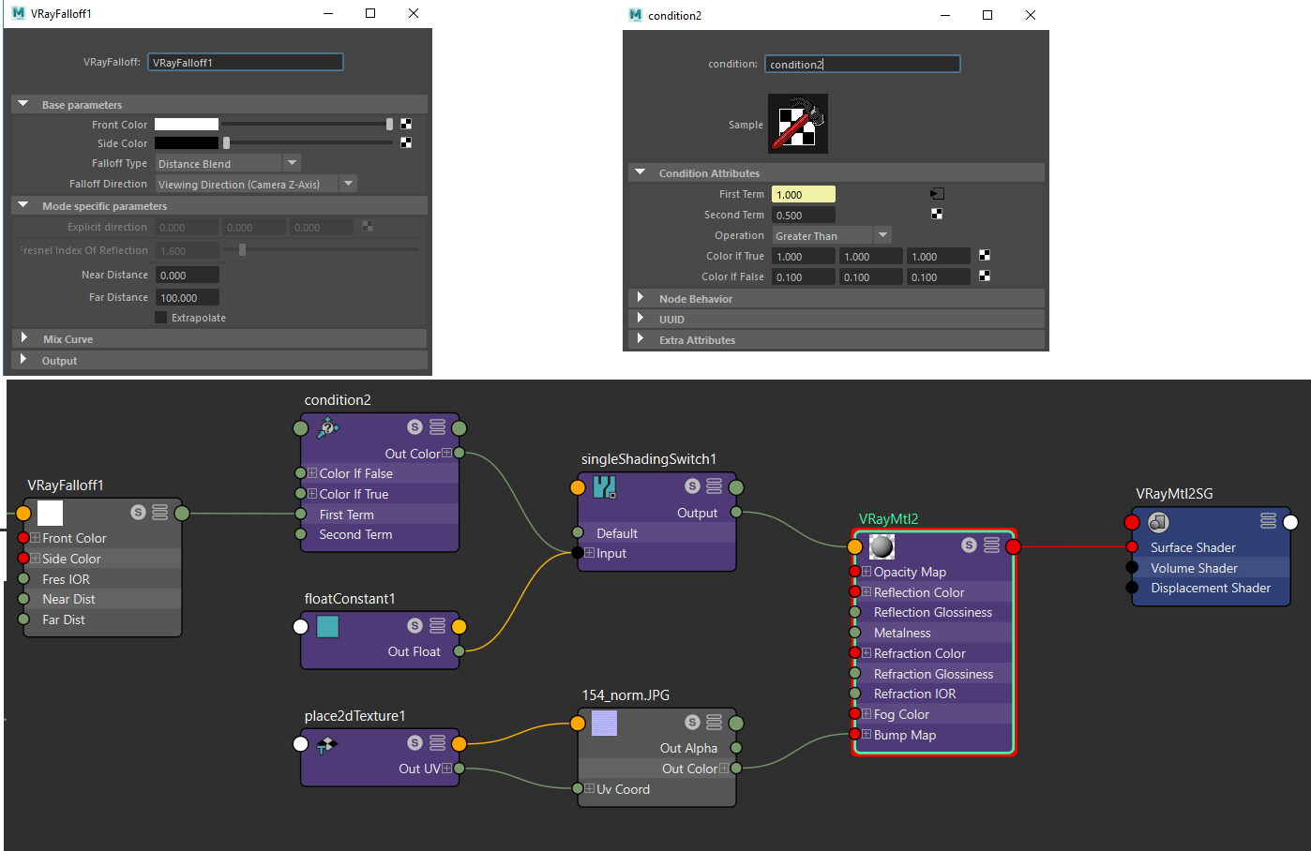Click the Near Distance value field

(188, 275)
